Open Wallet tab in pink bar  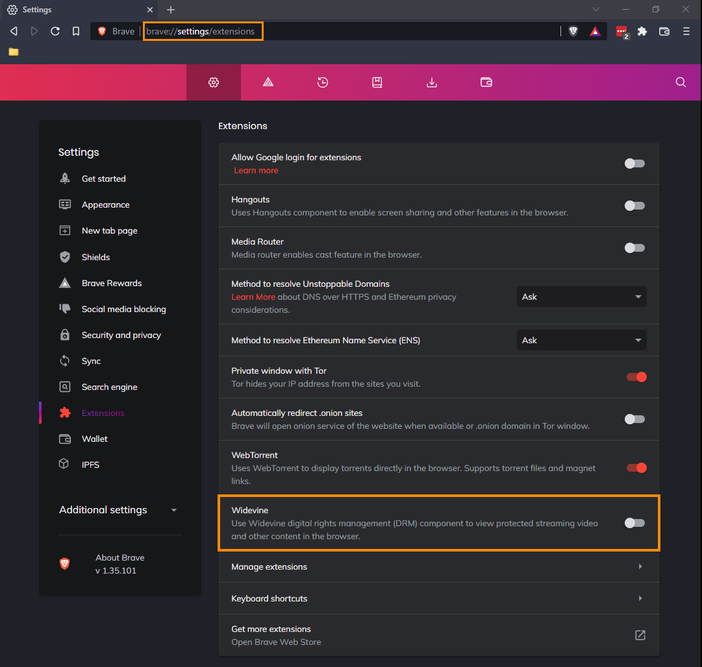pos(486,82)
